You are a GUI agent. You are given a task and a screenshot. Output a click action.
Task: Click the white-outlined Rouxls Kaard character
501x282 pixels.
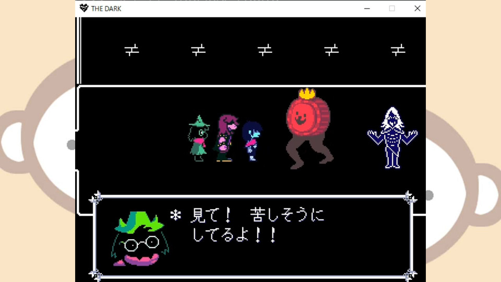[x=392, y=138]
